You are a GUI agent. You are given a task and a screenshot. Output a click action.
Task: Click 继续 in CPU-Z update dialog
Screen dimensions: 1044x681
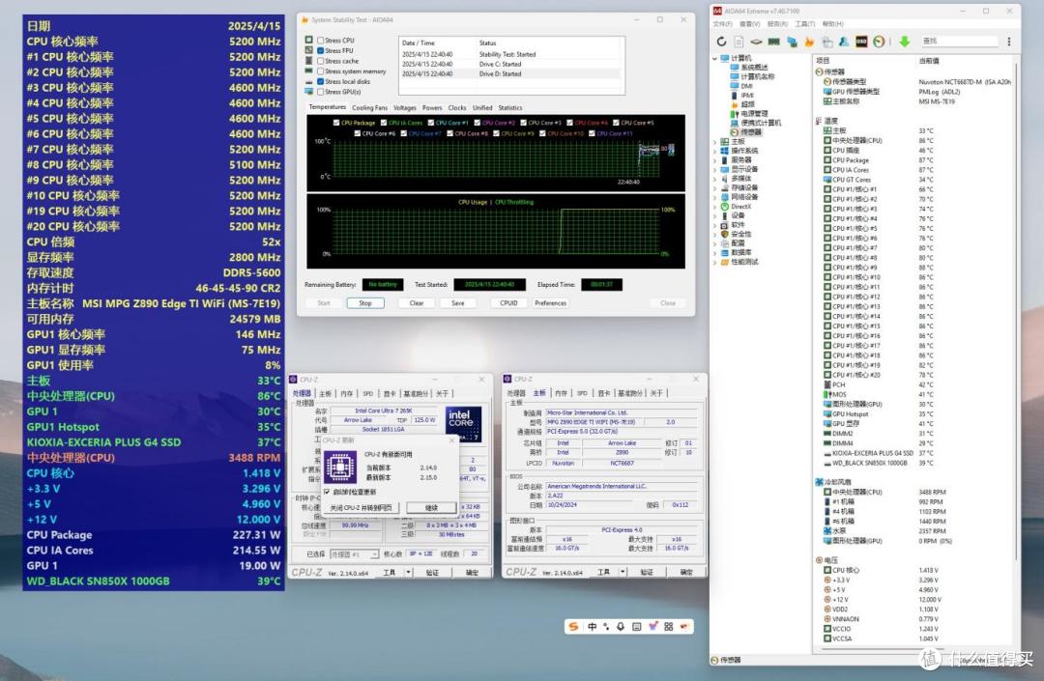[x=431, y=507]
